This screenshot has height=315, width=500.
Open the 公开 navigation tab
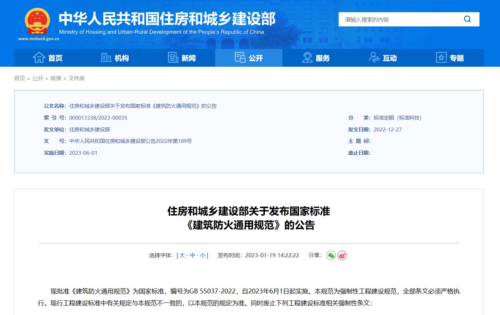(249, 58)
